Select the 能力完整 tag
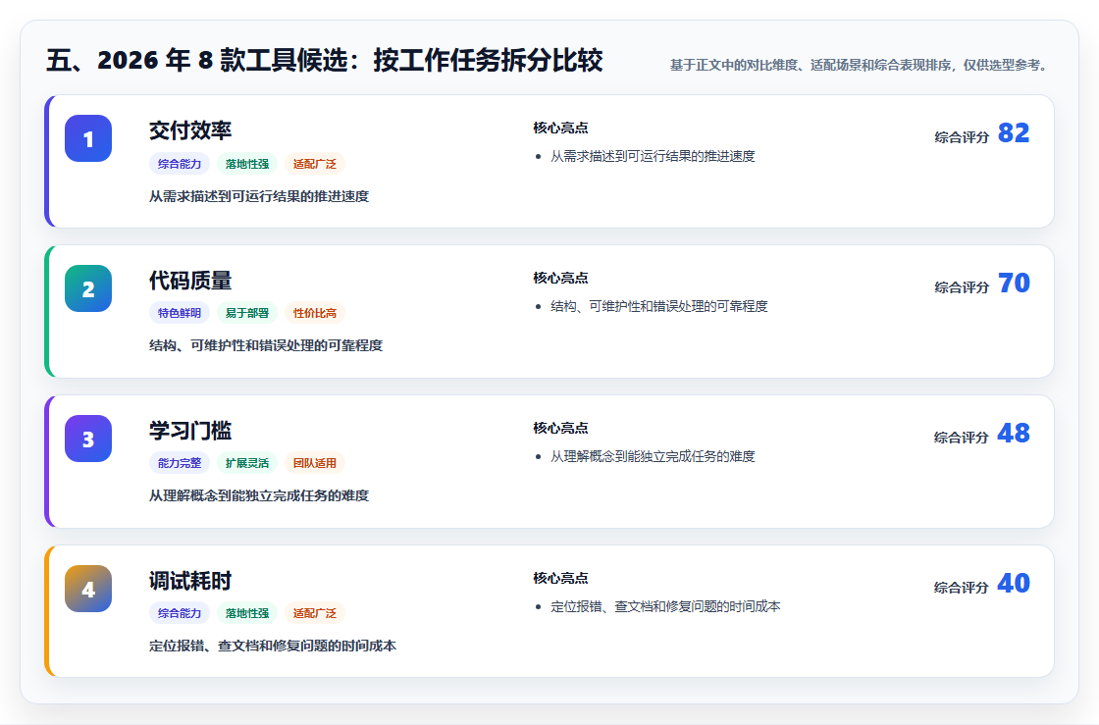 tap(180, 463)
